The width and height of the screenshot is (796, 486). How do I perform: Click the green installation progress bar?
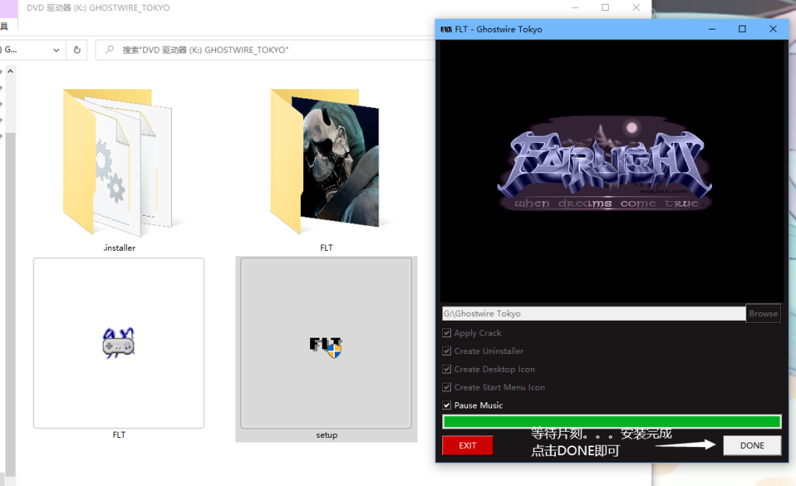pyautogui.click(x=612, y=421)
